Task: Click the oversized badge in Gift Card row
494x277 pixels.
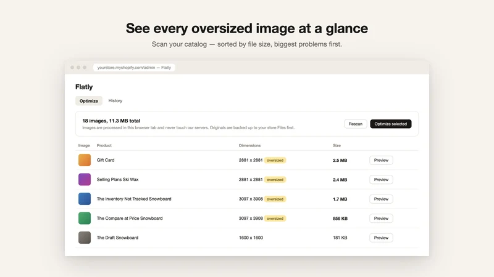Action: 275,160
